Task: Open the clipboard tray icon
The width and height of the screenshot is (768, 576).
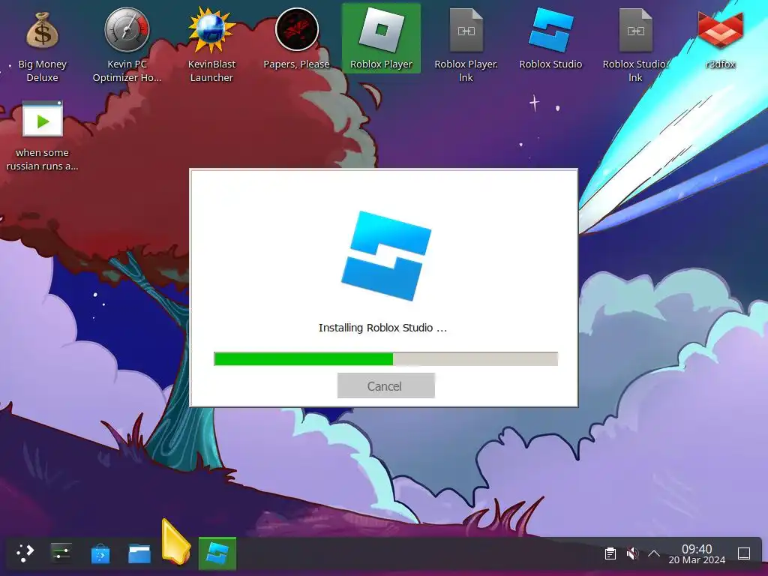Action: (610, 553)
